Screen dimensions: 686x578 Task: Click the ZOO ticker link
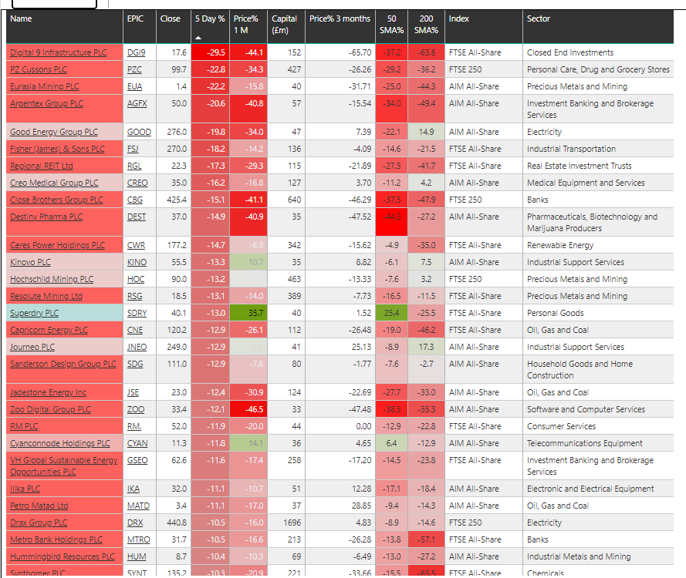pyautogui.click(x=136, y=410)
